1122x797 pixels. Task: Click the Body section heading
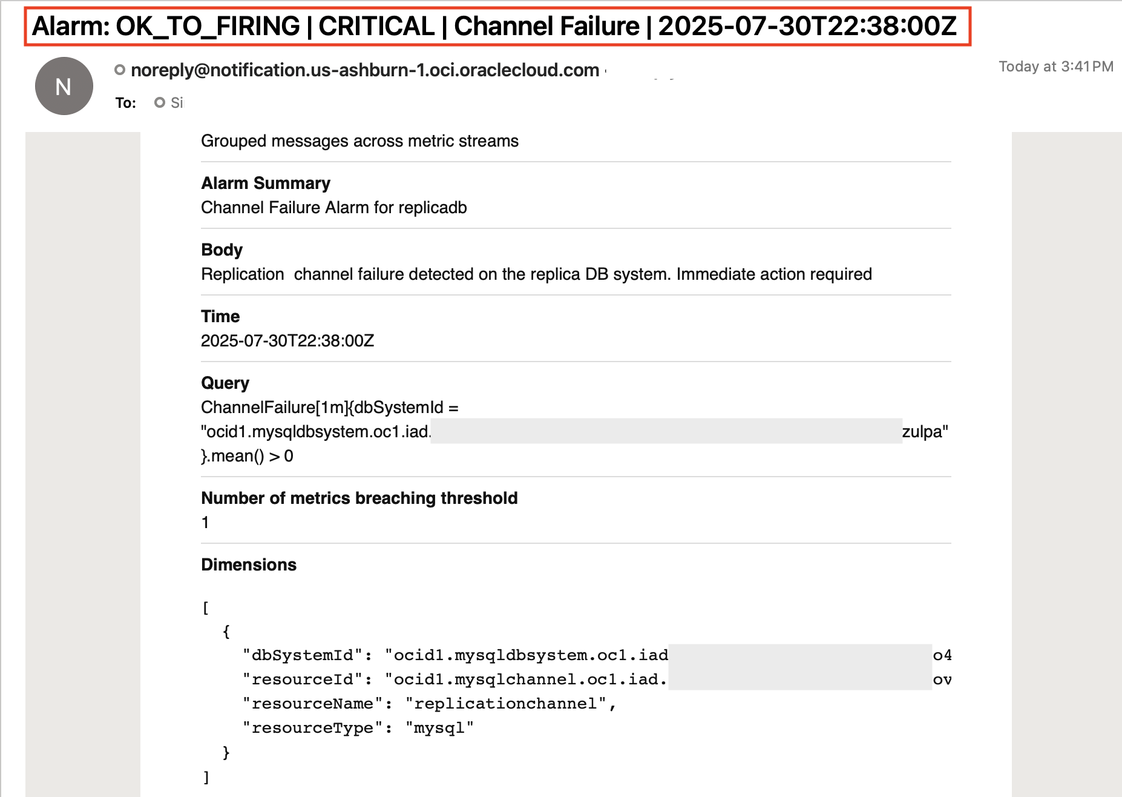[221, 250]
